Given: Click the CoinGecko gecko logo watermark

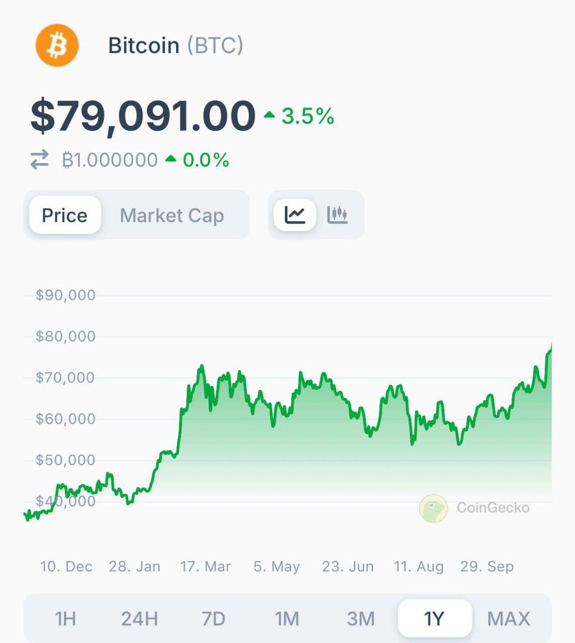Looking at the screenshot, I should click(x=433, y=508).
